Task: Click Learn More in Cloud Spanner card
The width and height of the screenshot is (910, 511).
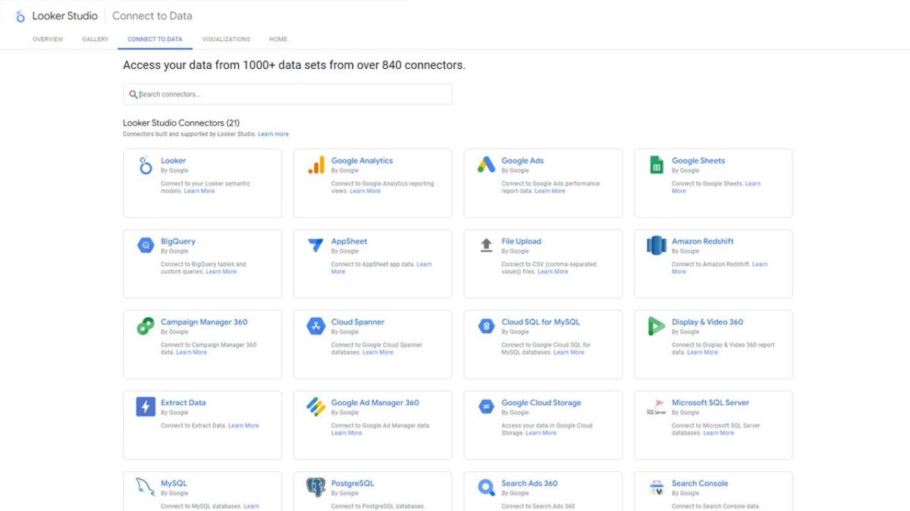Action: [378, 352]
